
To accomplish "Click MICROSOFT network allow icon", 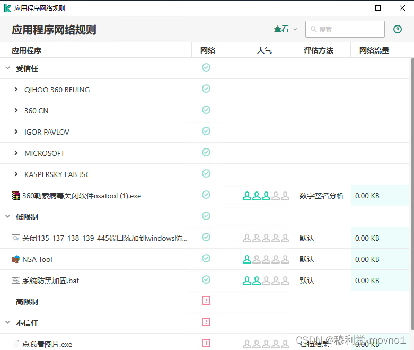I will click(206, 152).
